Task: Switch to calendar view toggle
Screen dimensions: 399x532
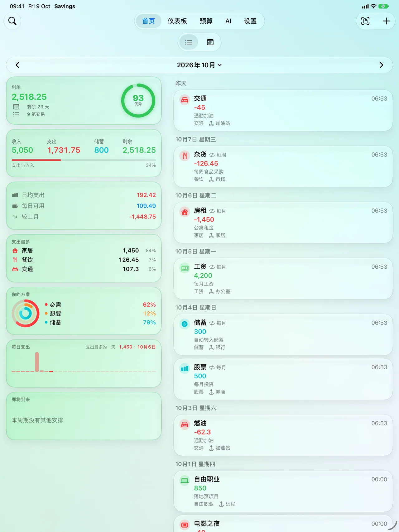Action: [210, 42]
